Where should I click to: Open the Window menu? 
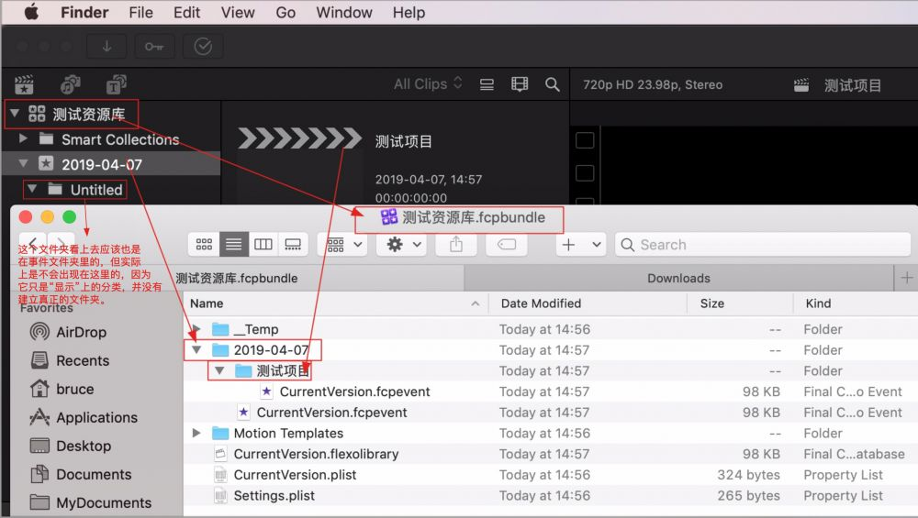pos(344,12)
